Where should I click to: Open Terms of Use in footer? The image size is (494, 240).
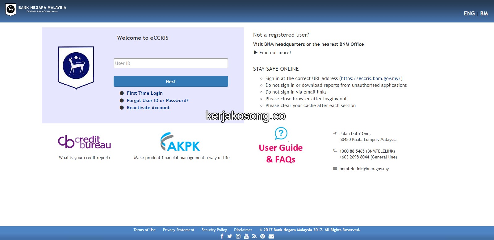144,230
